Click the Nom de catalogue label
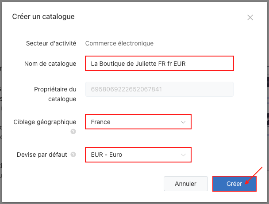 coord(50,64)
